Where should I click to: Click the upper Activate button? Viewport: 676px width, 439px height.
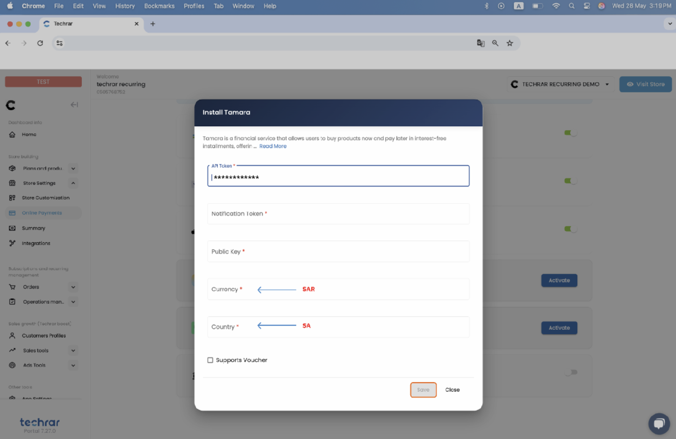pos(559,280)
